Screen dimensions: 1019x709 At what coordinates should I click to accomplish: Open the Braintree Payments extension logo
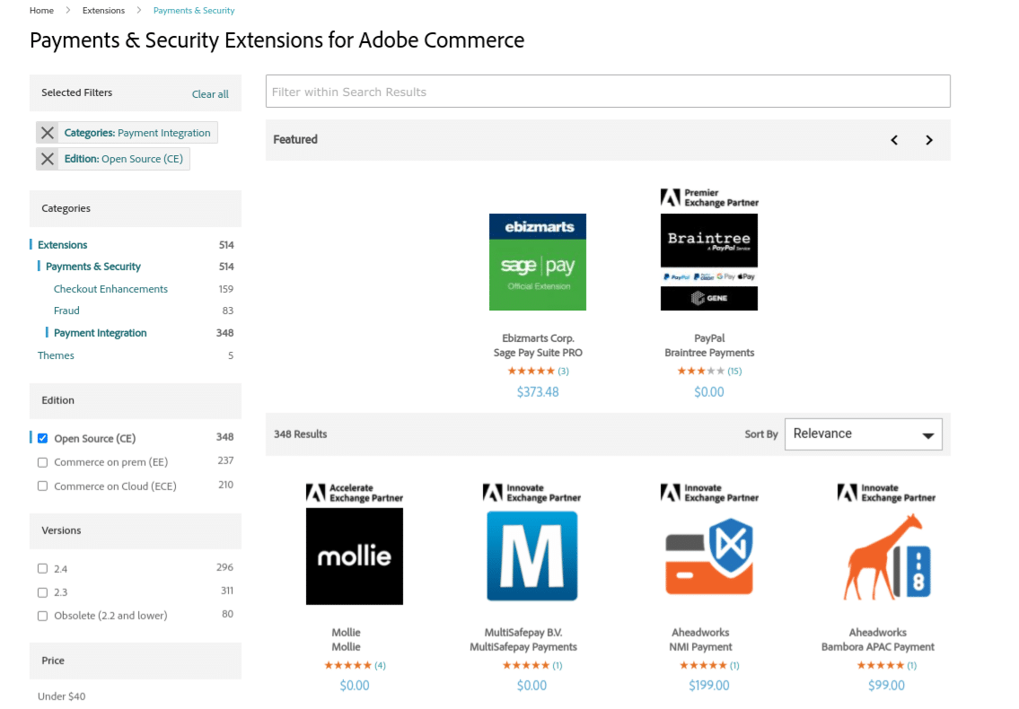point(708,262)
